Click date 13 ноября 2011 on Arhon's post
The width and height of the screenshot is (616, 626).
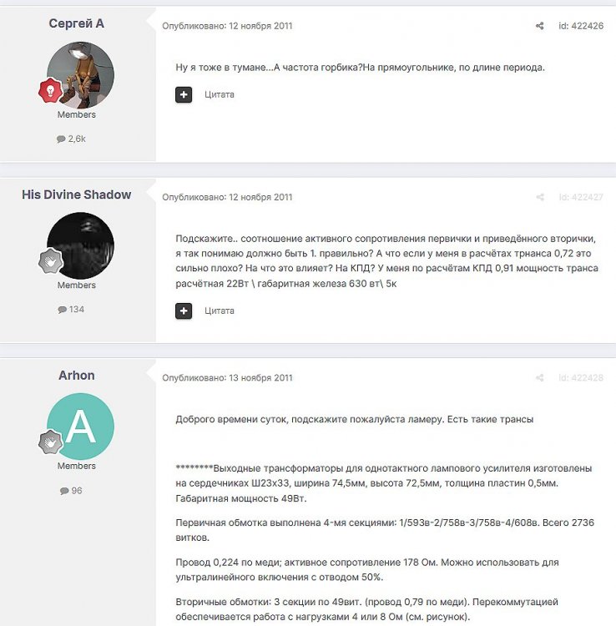click(x=260, y=377)
